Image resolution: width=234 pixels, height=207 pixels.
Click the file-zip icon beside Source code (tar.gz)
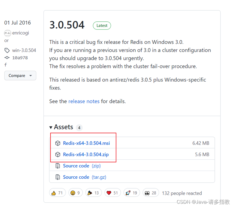[58, 177]
